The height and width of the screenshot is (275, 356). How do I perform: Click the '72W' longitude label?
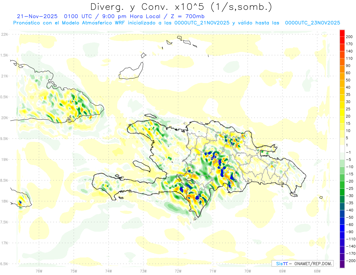[178, 271]
